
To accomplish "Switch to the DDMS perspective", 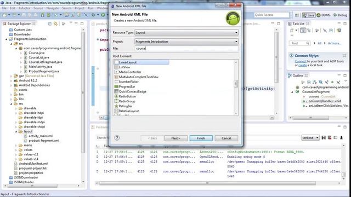I will 324,15.
